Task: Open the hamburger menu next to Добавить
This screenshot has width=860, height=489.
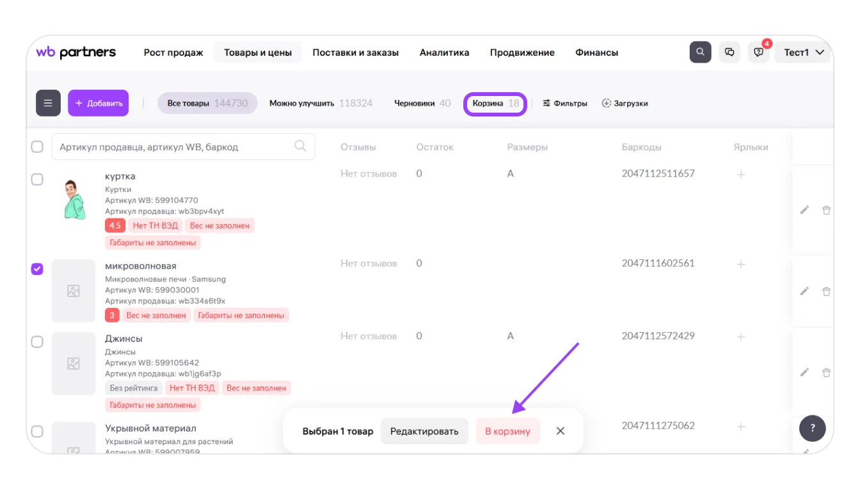Action: pos(48,103)
